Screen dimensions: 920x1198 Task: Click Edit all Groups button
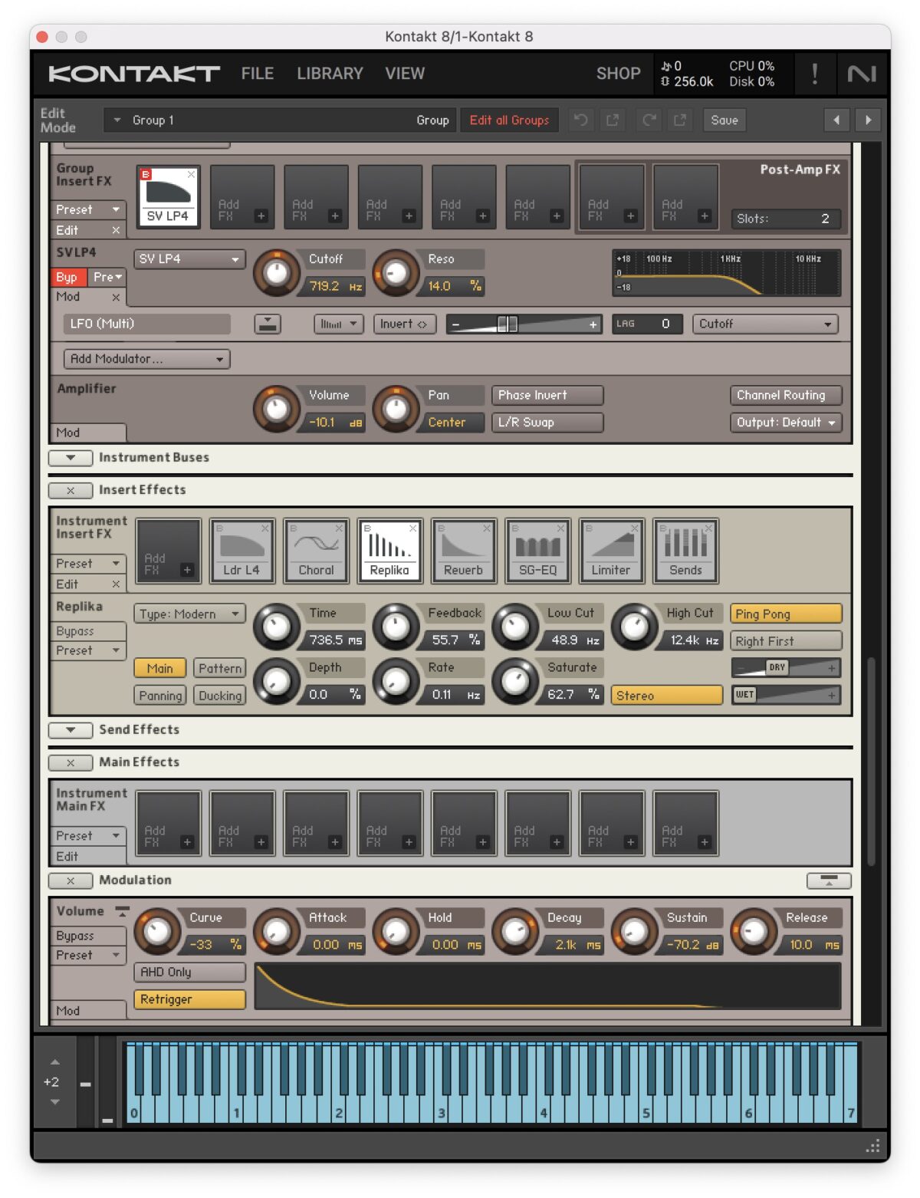tap(509, 120)
